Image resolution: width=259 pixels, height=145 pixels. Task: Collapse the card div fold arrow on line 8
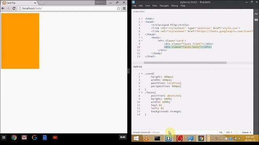(142, 41)
